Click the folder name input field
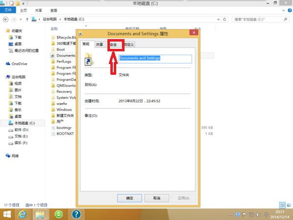Image resolution: width=293 pixels, height=220 pixels. tap(155, 59)
